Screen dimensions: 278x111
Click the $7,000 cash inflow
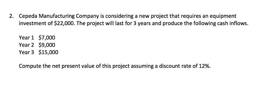(47, 38)
